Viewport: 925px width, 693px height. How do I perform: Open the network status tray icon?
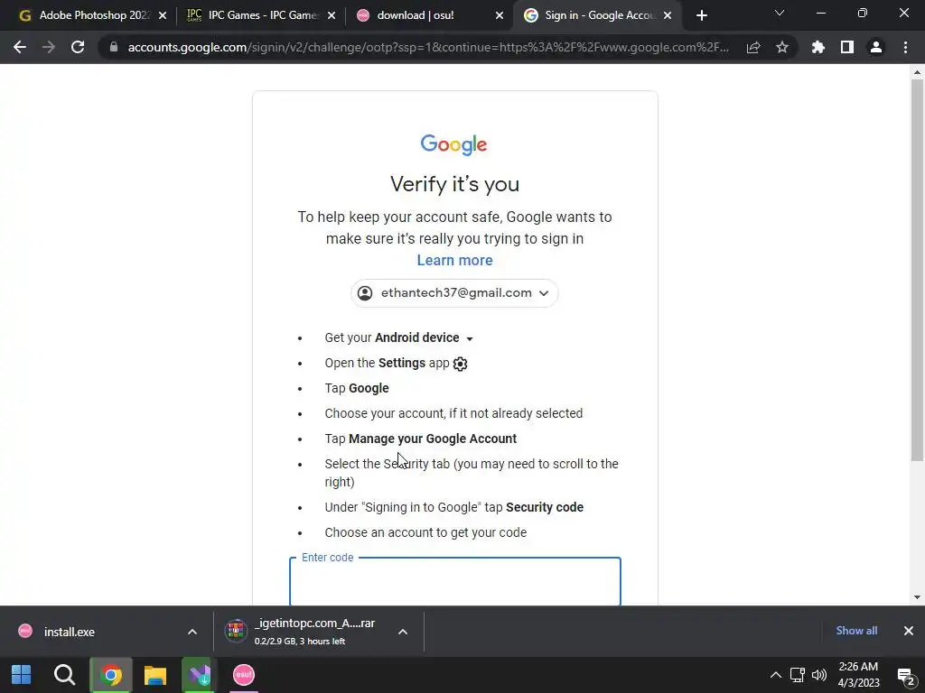coord(798,675)
